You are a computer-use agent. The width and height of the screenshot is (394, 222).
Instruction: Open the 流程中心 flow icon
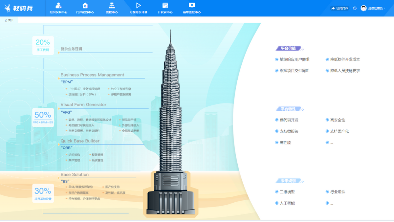tap(112, 5)
